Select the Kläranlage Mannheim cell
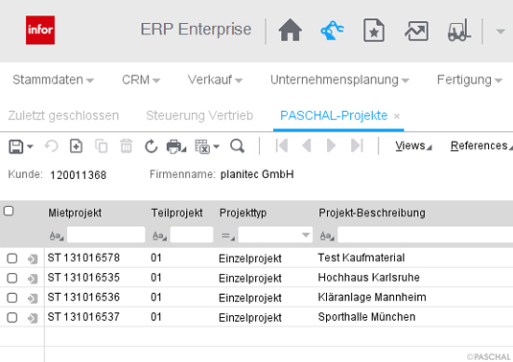This screenshot has height=362, width=513. coord(372,297)
